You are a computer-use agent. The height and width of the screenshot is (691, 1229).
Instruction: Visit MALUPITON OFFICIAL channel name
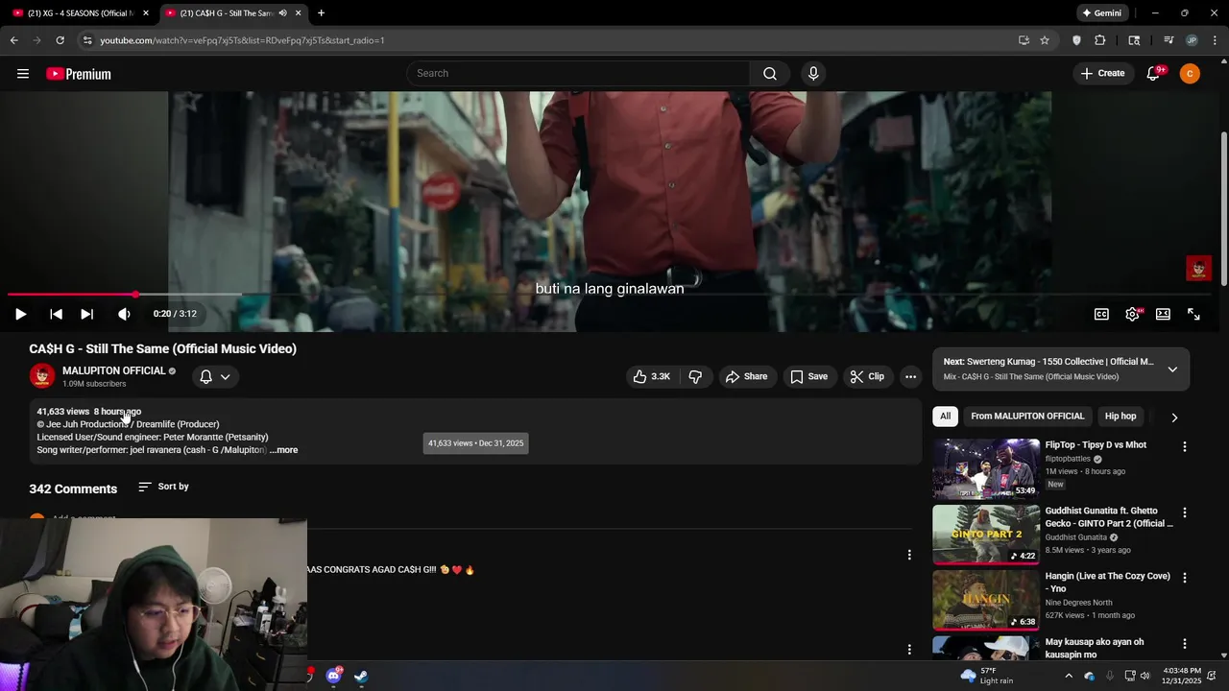tap(114, 370)
